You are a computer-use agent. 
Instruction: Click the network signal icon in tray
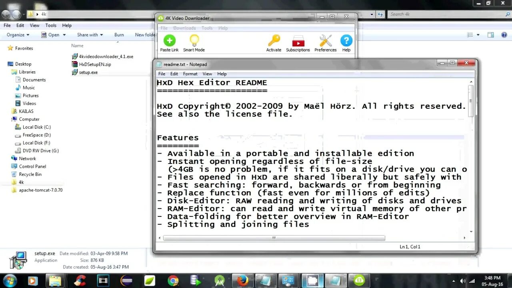(x=472, y=281)
